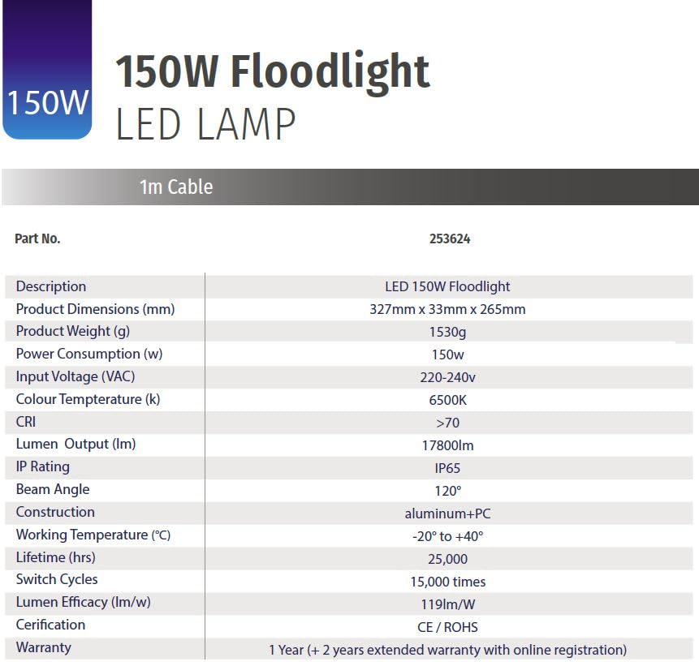Viewport: 699px width, 666px height.
Task: Select the IP65 rating value
Action: [x=447, y=468]
